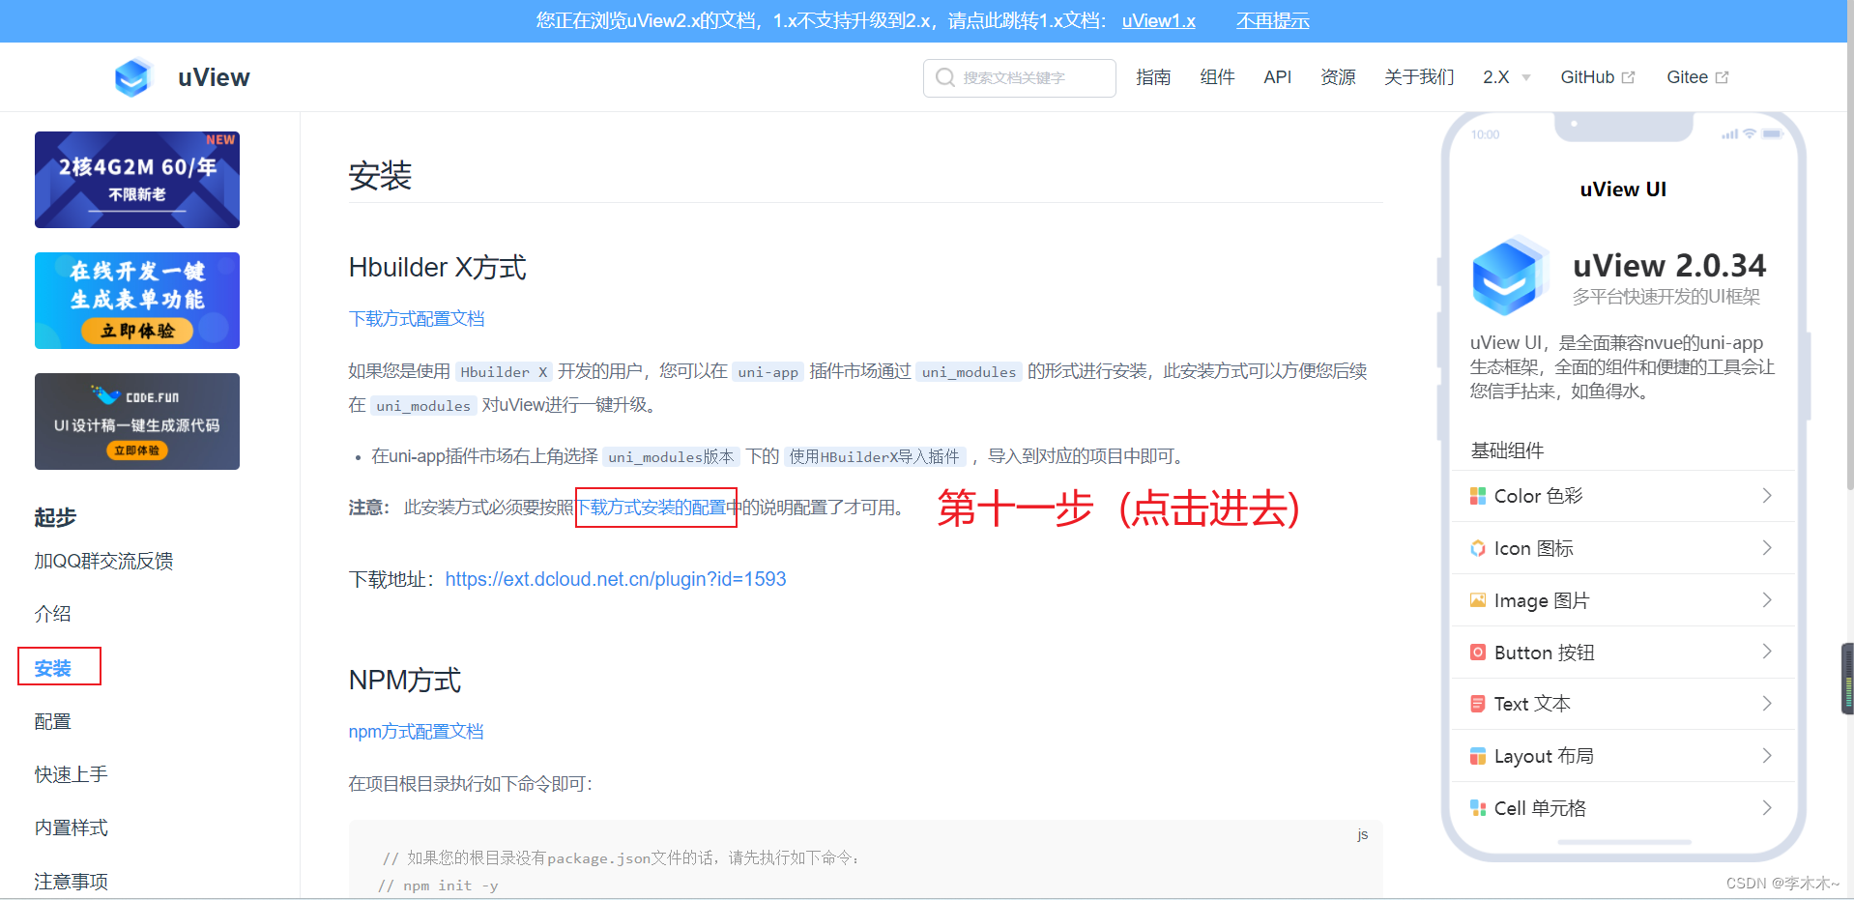Click the Cell 单元格 row icon
The width and height of the screenshot is (1854, 900).
coord(1478,808)
